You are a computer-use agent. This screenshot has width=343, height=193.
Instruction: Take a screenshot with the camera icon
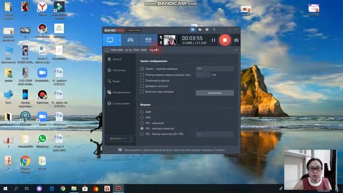coord(236,40)
